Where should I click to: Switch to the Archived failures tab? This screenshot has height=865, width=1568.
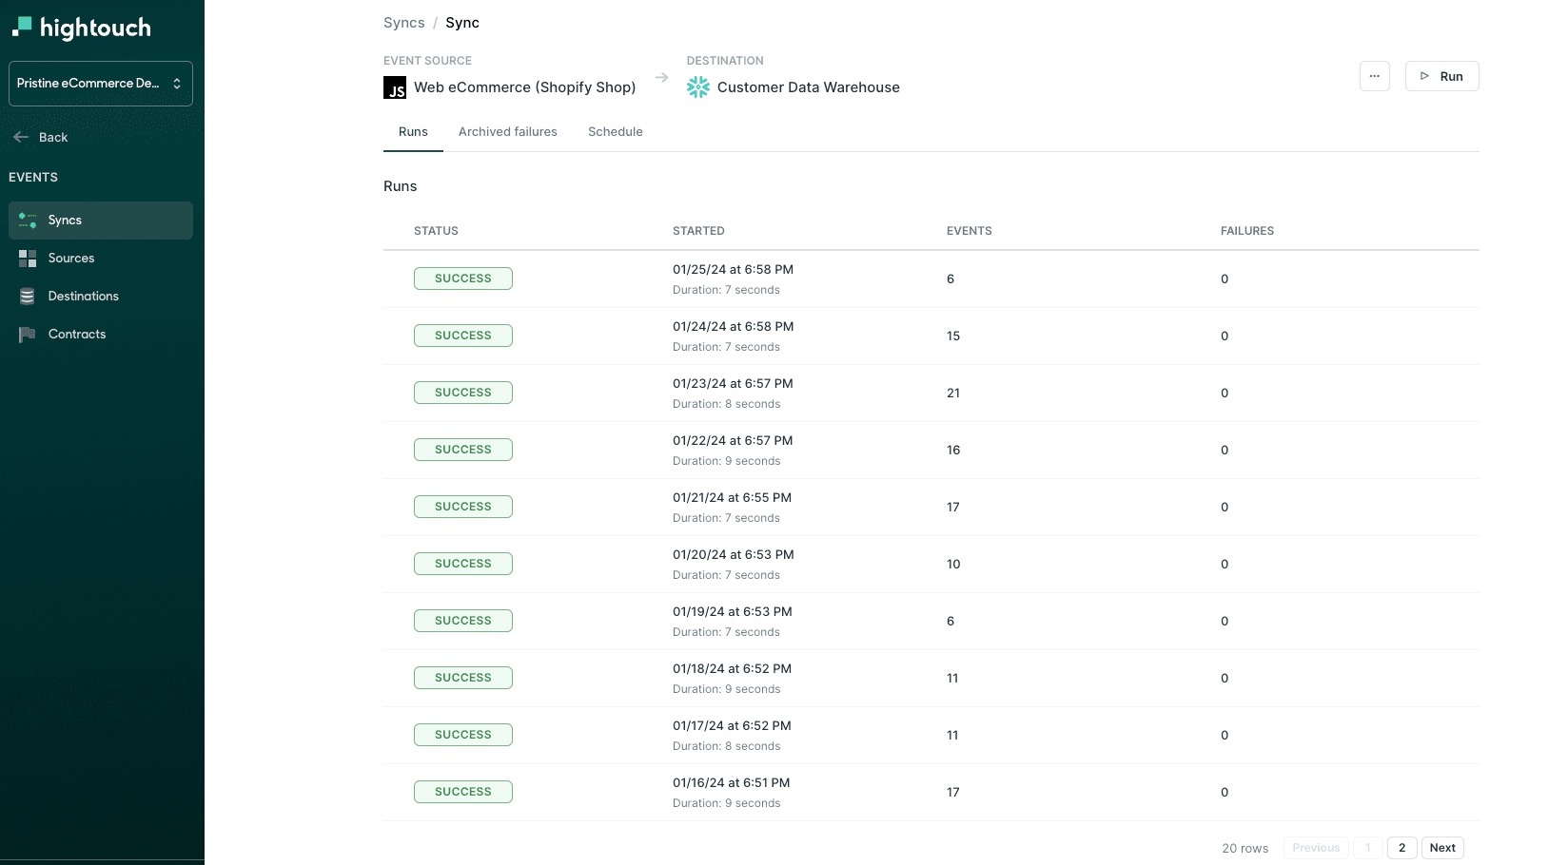point(507,131)
